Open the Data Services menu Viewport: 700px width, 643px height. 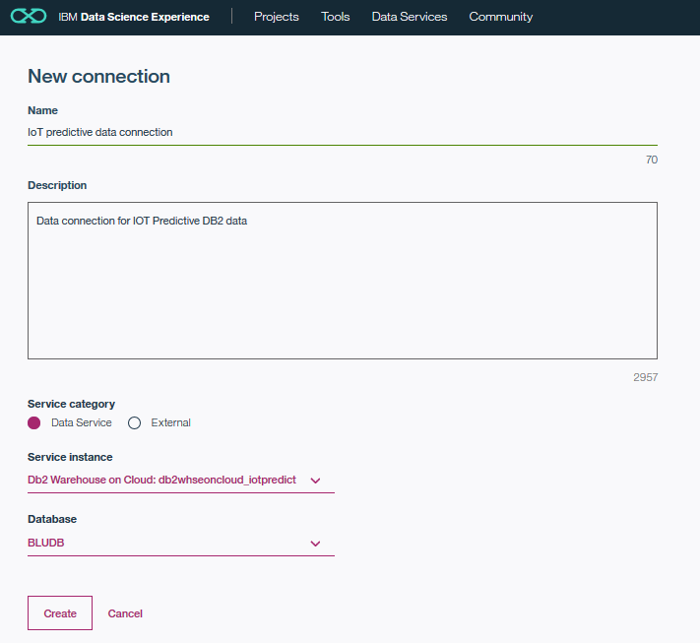(410, 17)
